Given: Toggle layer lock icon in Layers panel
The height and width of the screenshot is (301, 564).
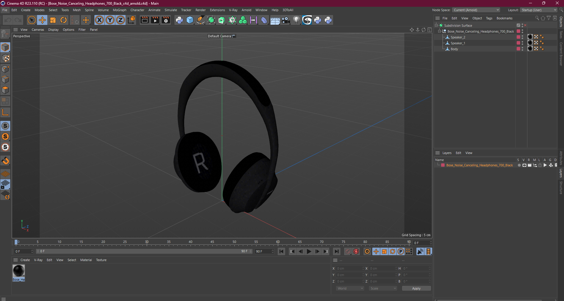Looking at the screenshot, I should [x=540, y=165].
